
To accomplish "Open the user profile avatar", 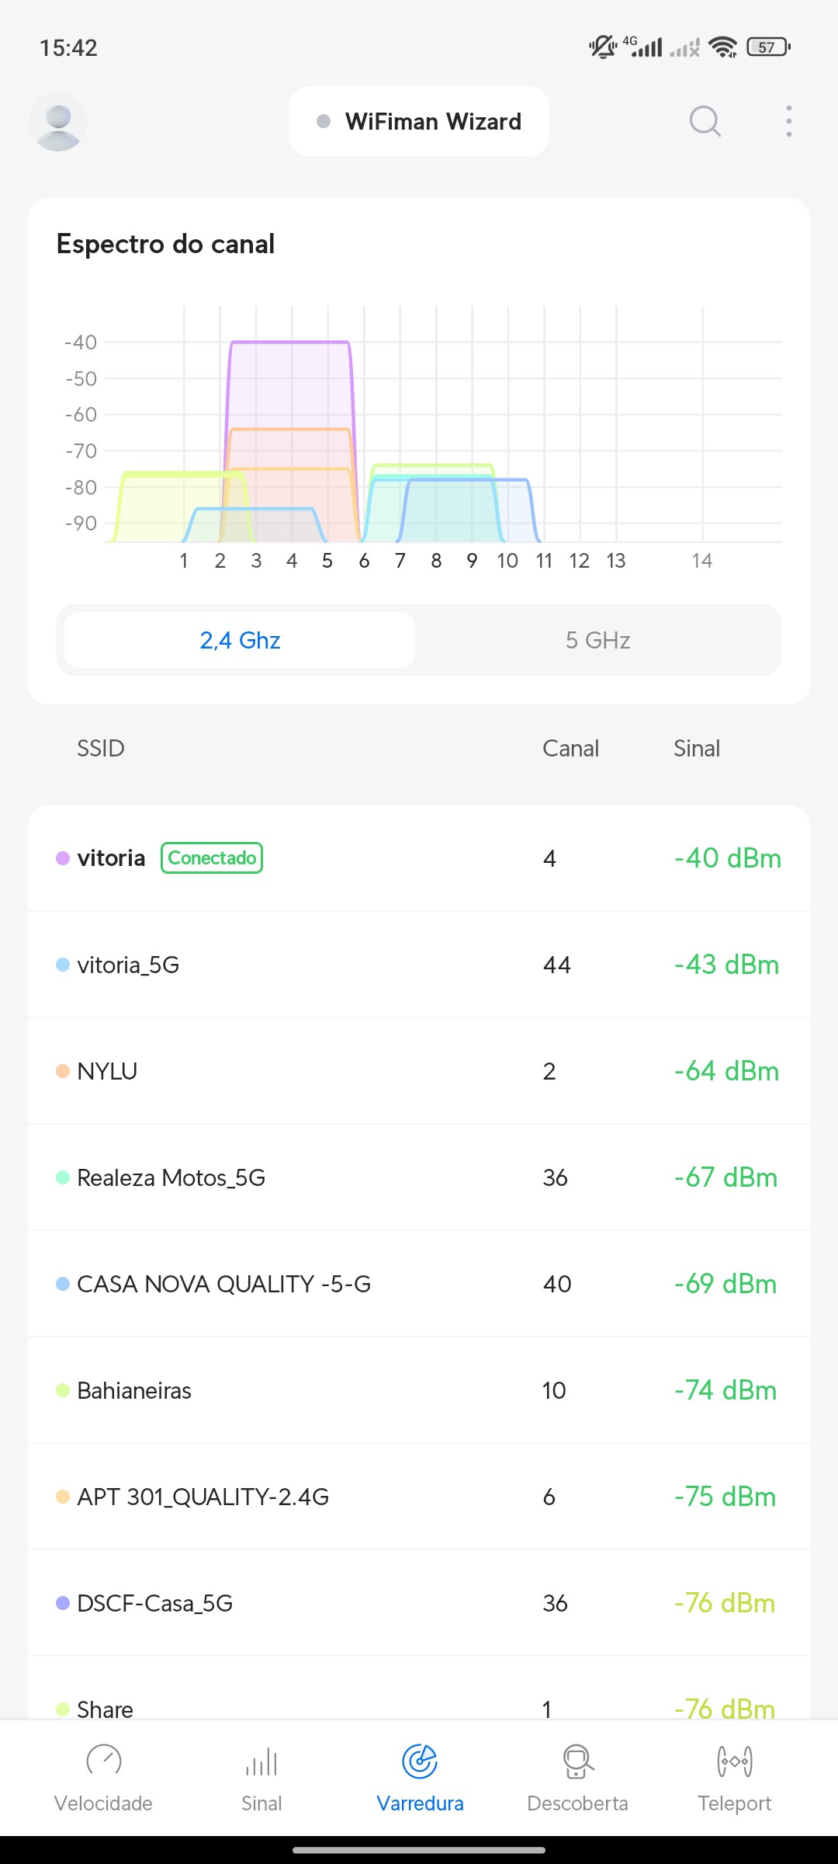I will (58, 122).
